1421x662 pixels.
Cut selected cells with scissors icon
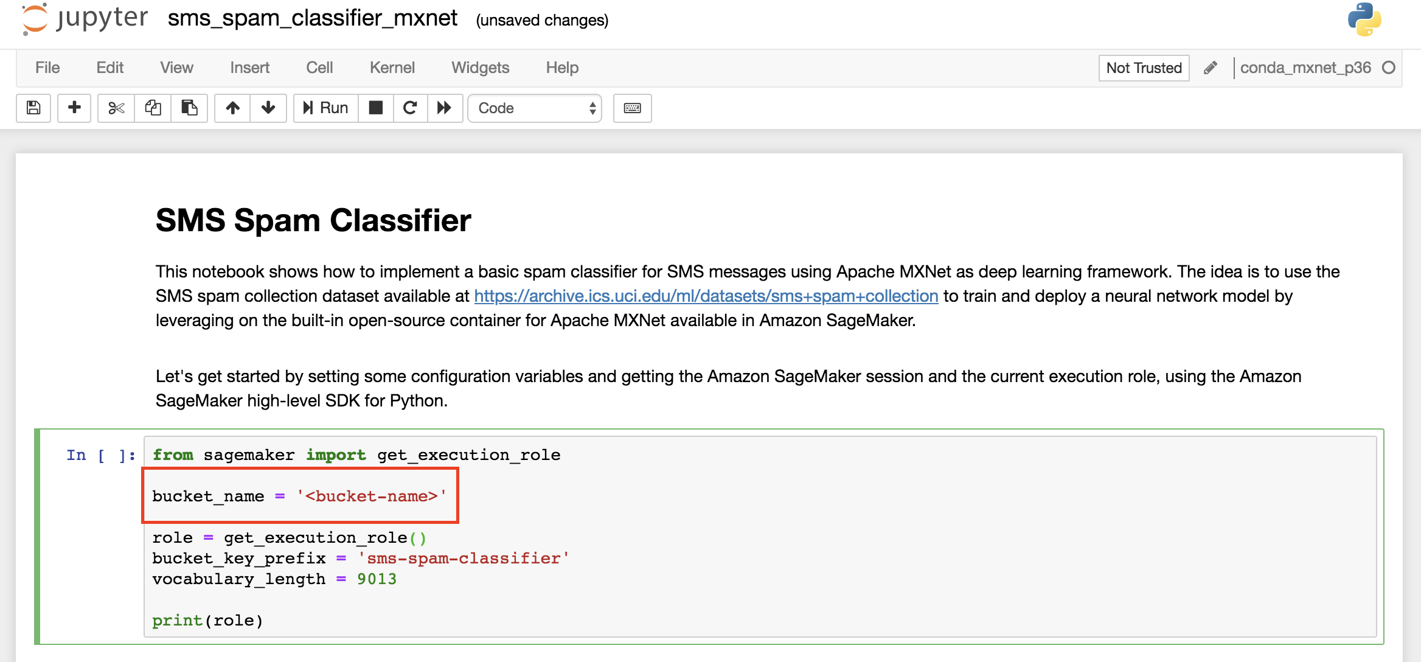tap(116, 108)
